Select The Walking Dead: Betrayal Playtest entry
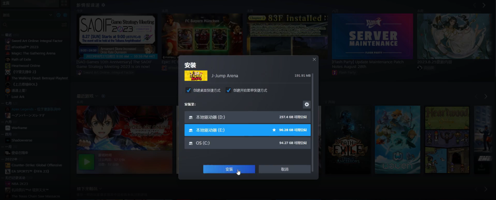 pos(40,78)
